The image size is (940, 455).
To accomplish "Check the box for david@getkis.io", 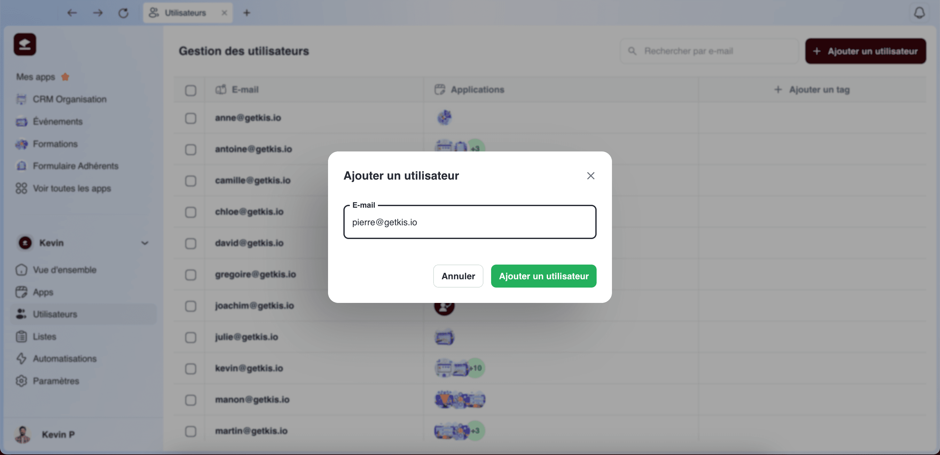I will [x=191, y=243].
